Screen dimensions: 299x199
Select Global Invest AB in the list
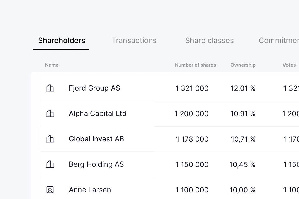tap(96, 139)
